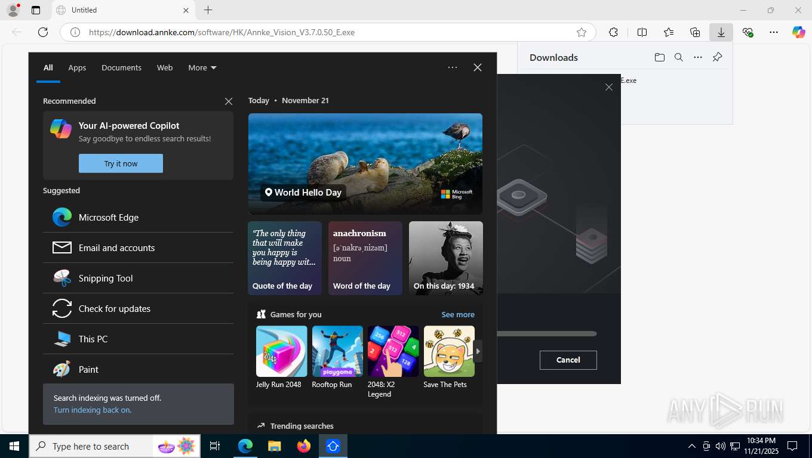812x458 pixels.
Task: Open downloads folder icon in Downloads panel
Action: click(660, 57)
